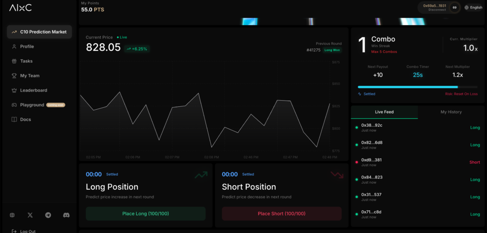Open the X (Twitter) social icon
The image size is (487, 233).
click(30, 215)
